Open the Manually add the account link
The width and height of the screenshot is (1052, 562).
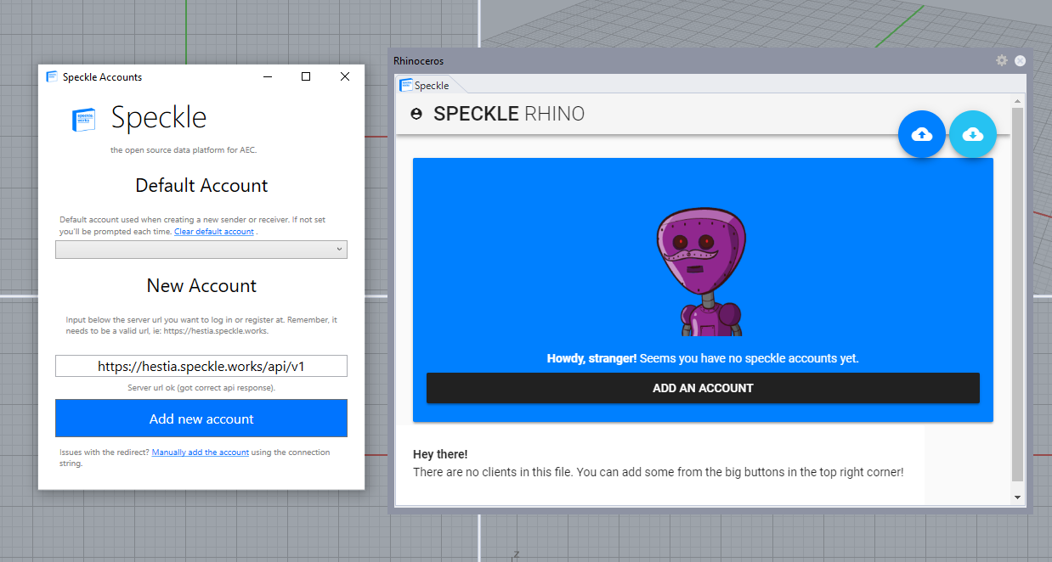click(201, 452)
